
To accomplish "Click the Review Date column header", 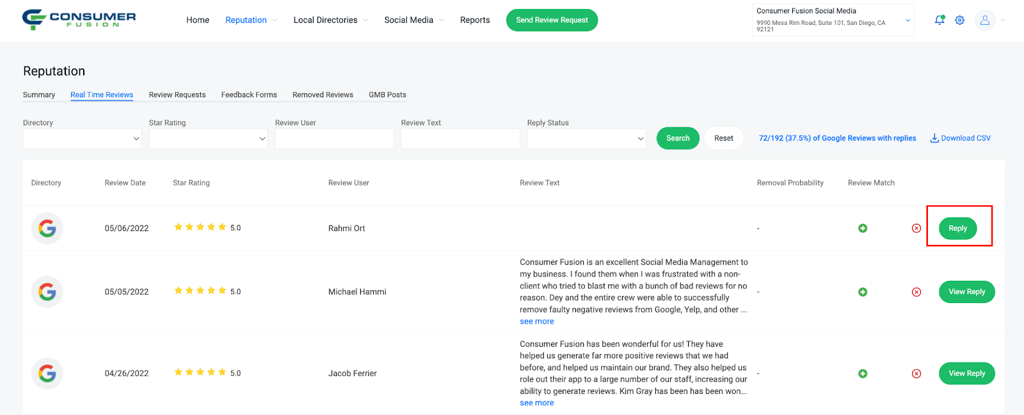I will (125, 183).
